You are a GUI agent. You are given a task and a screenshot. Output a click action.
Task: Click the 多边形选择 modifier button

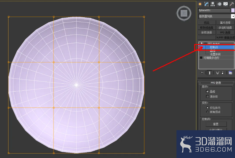(x=225, y=28)
